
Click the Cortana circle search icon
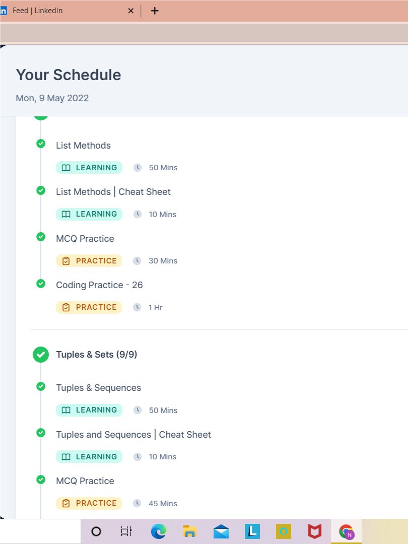96,531
